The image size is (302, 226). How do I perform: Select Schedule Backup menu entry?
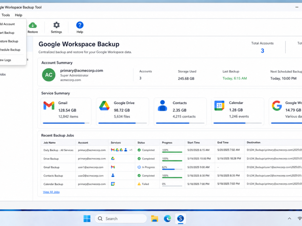coord(10,50)
